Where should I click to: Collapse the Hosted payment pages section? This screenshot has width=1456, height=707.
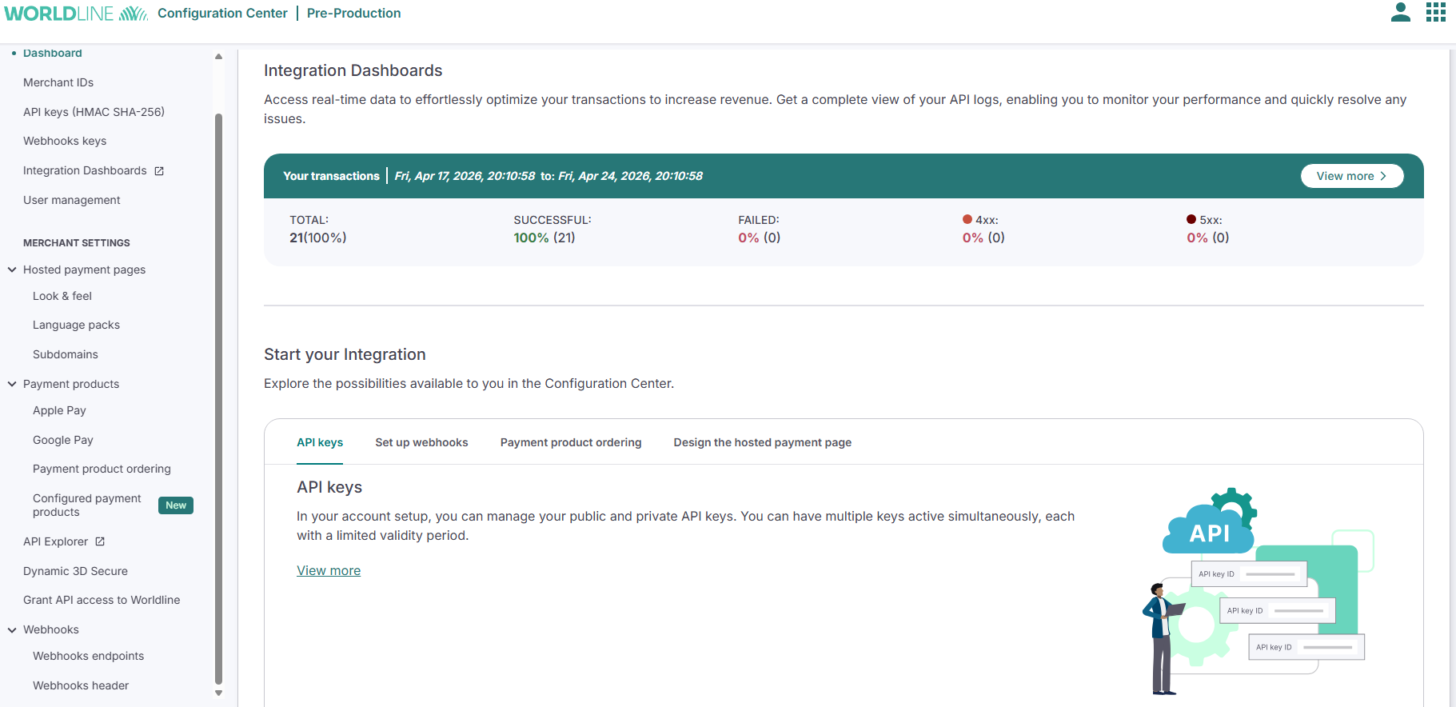click(12, 270)
